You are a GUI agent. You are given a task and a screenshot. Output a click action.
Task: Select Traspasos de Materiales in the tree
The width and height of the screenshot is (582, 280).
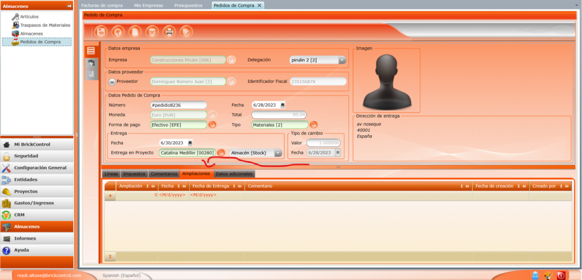click(45, 25)
